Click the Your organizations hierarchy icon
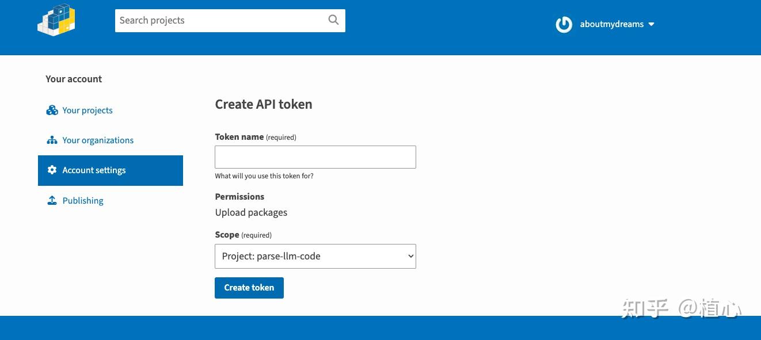761x340 pixels. click(x=52, y=140)
